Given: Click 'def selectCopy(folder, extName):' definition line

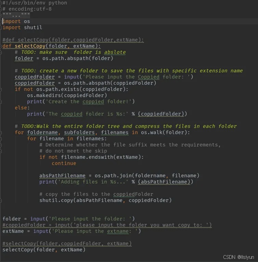Looking at the screenshot, I should 52,46.
